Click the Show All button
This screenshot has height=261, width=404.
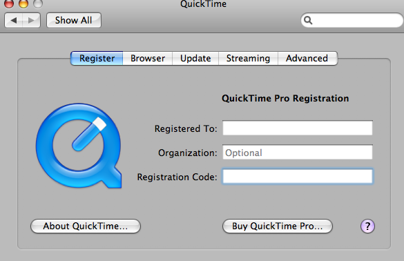pos(74,20)
